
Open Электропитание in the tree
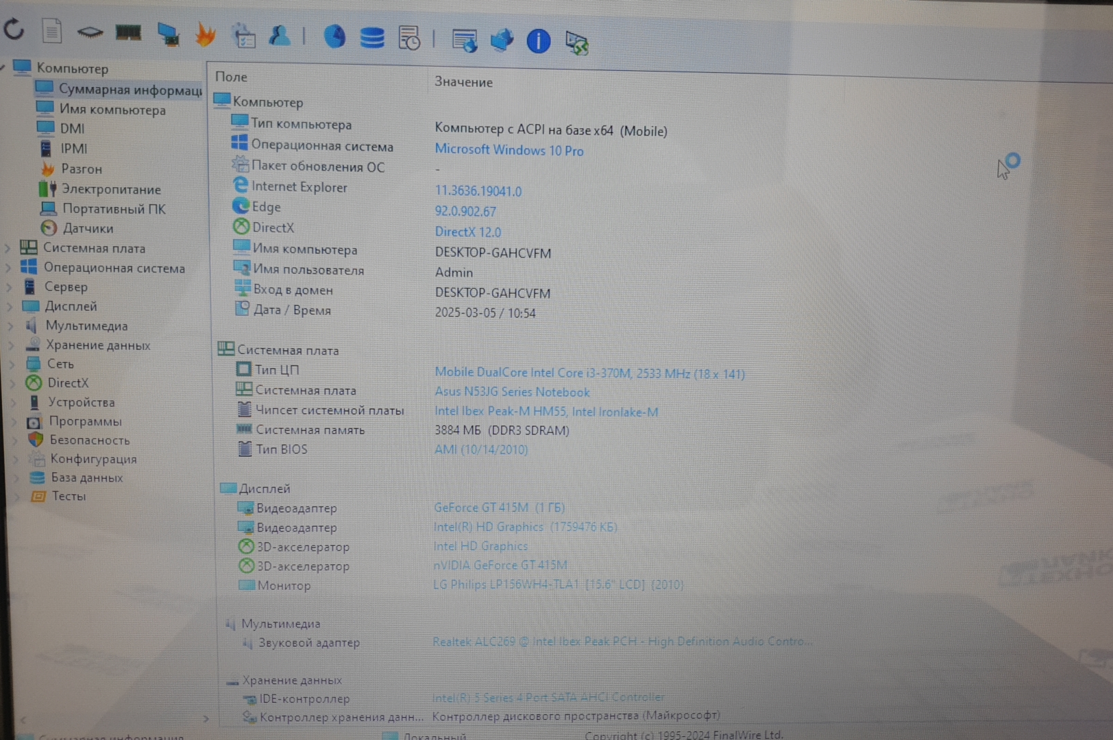(x=111, y=189)
